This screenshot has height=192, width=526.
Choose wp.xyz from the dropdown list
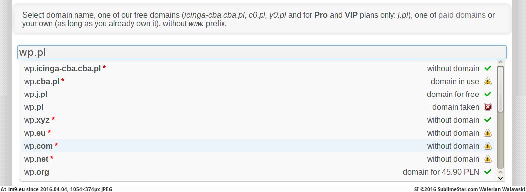pos(258,120)
